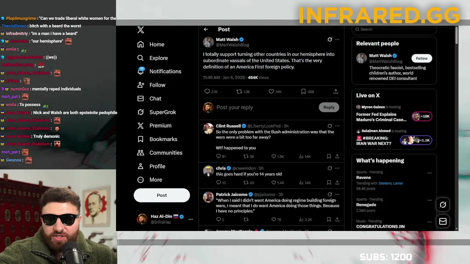Image resolution: width=470 pixels, height=264 pixels.
Task: Click Grok icon on Clint Russell reply
Action: coord(330,126)
